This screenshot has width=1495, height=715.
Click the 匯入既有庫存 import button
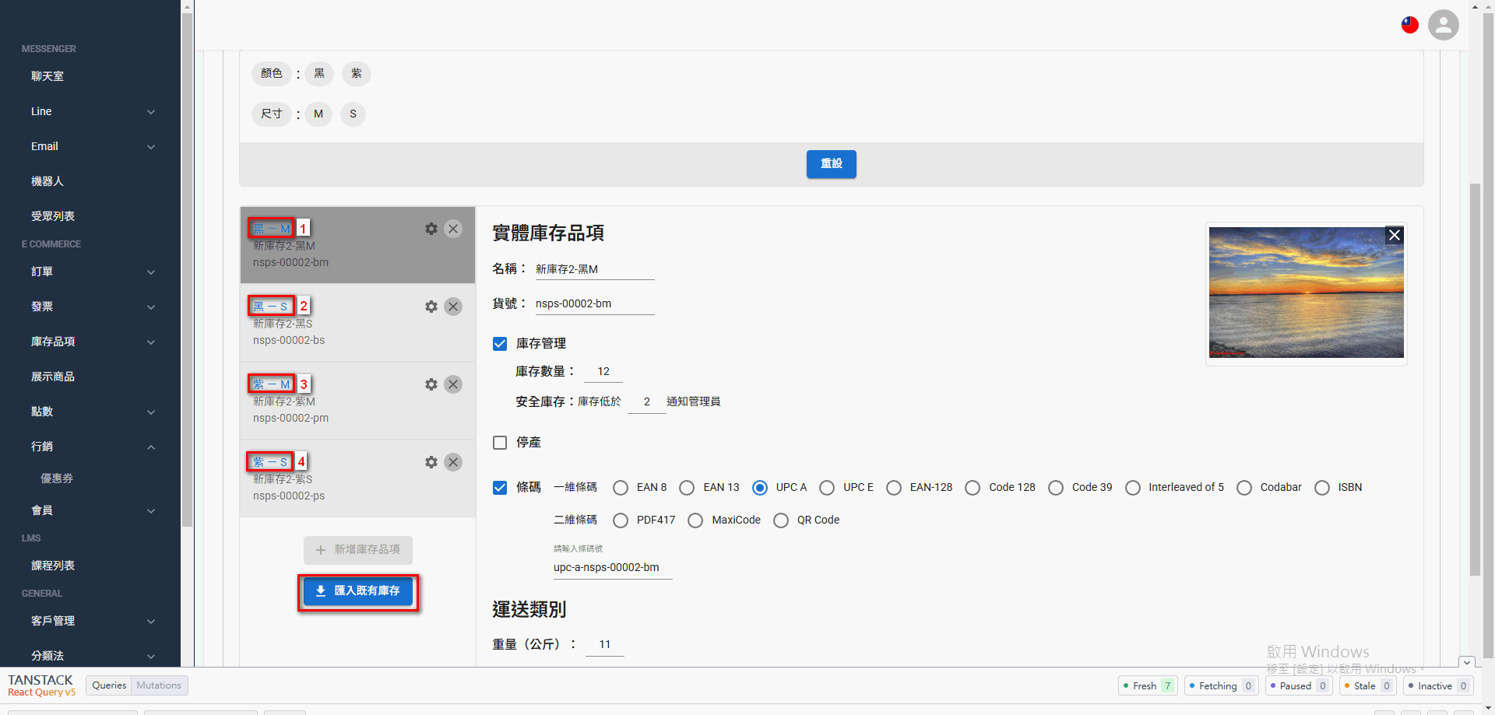358,591
